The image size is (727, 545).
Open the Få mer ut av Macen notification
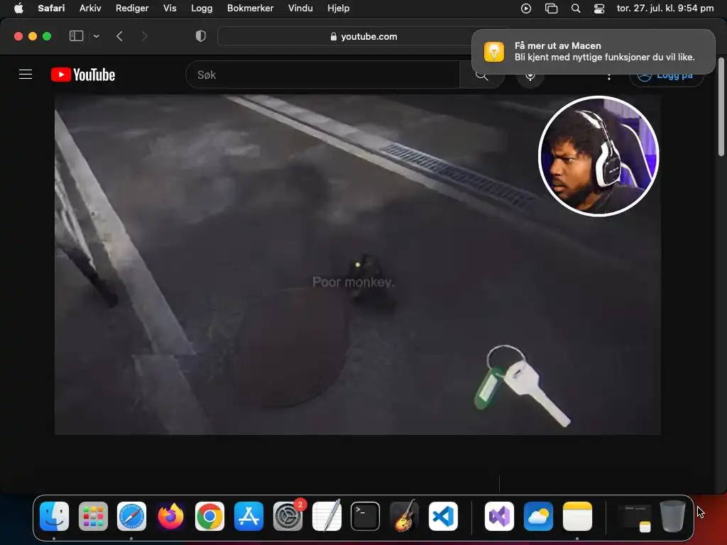click(x=593, y=51)
